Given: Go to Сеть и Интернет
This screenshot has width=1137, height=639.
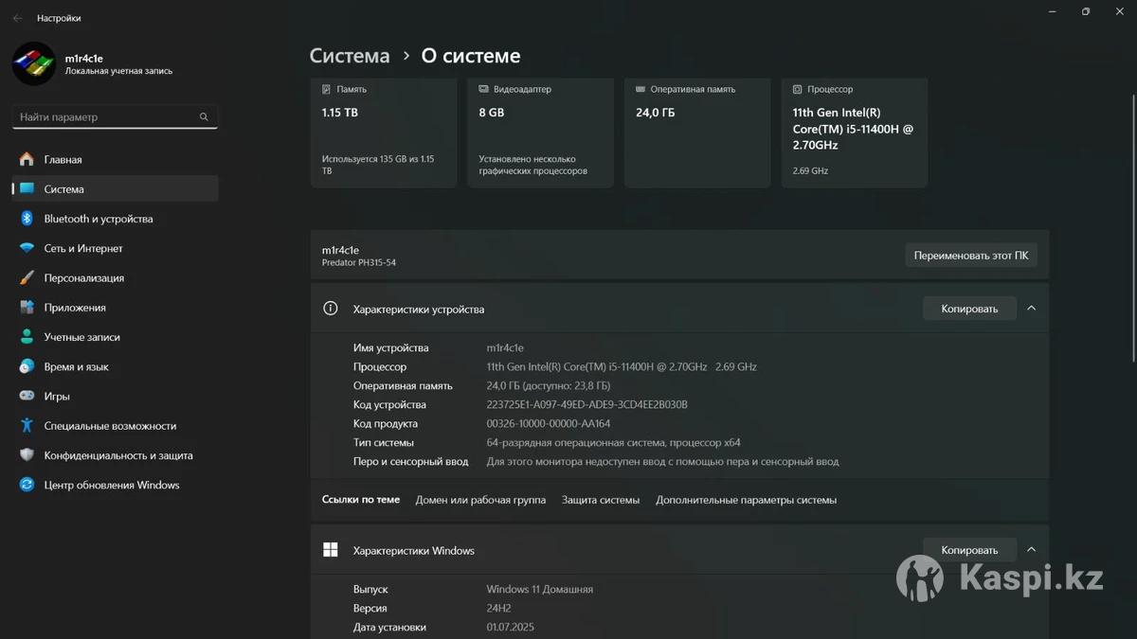Looking at the screenshot, I should 115,248.
